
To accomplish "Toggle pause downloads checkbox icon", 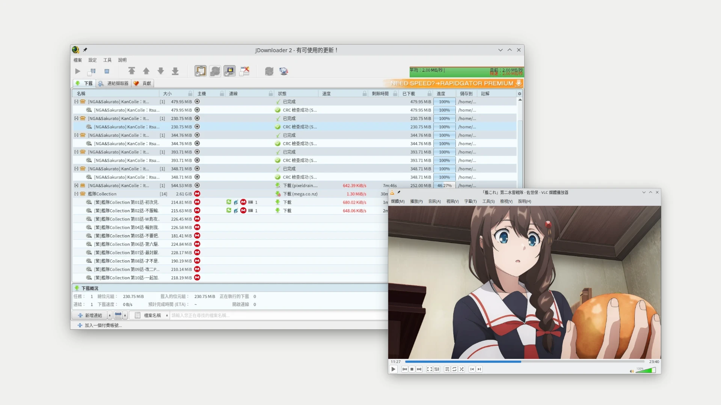I will coord(92,71).
